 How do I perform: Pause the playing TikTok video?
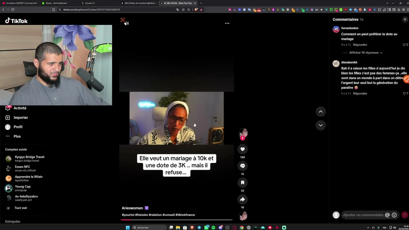coord(176,118)
